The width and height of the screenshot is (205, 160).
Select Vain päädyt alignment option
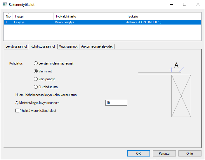[x=36, y=79]
